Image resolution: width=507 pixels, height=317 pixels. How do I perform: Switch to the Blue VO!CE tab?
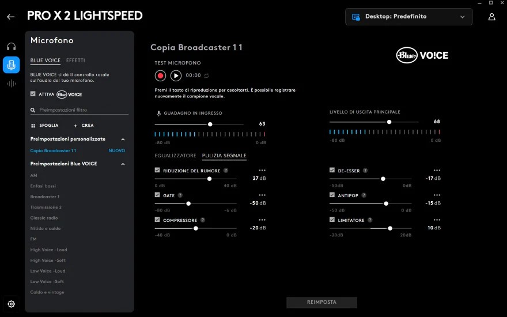click(46, 61)
